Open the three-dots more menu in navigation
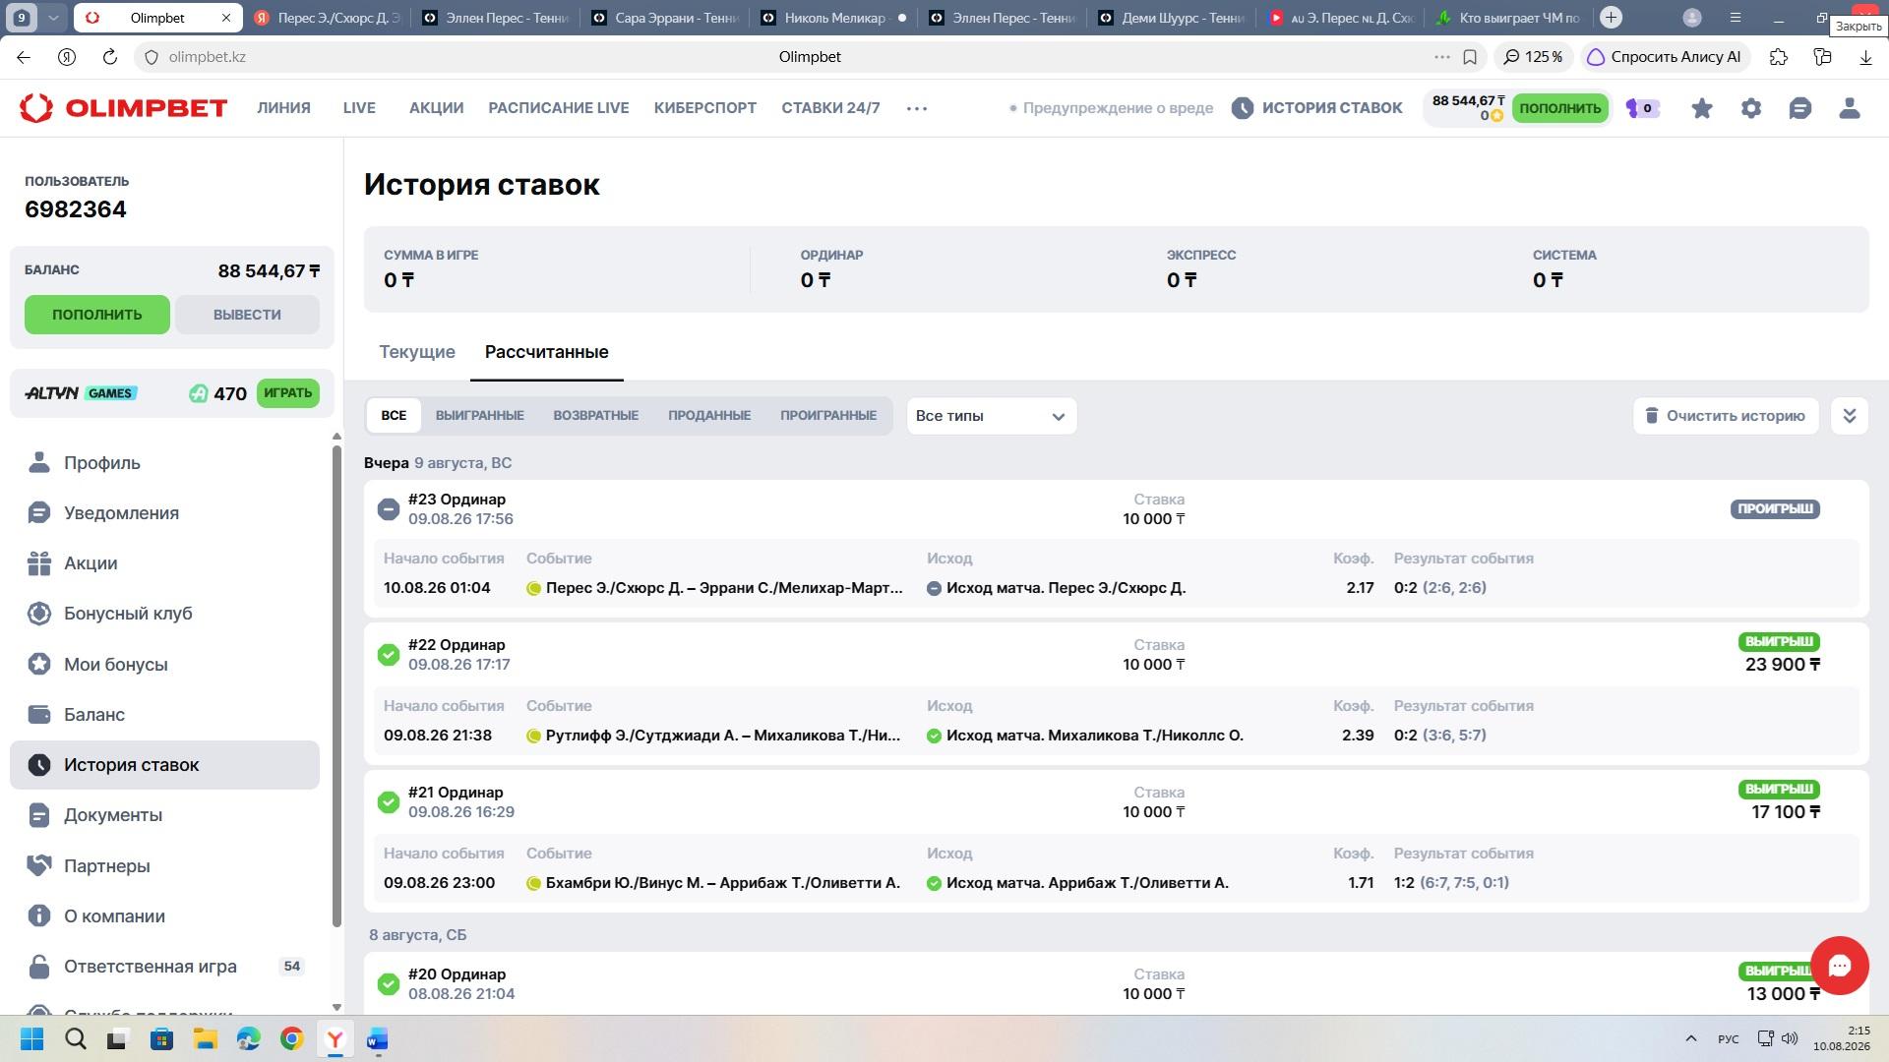 point(917,108)
